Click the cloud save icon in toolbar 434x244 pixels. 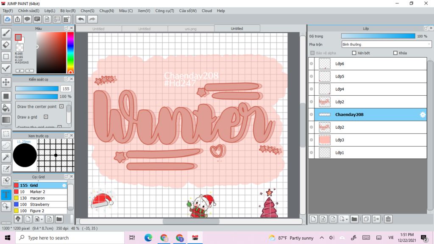pyautogui.click(x=8, y=19)
